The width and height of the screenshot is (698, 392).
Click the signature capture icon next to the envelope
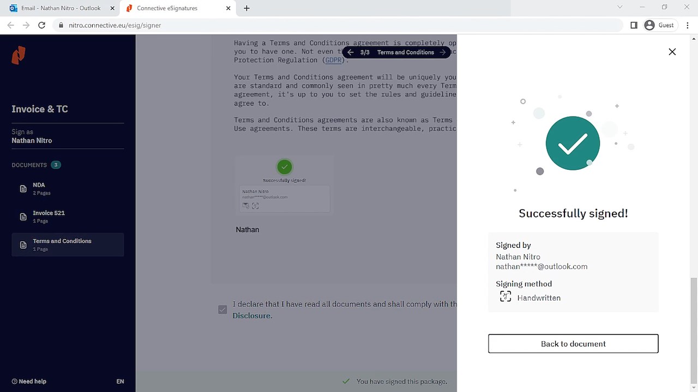(255, 205)
